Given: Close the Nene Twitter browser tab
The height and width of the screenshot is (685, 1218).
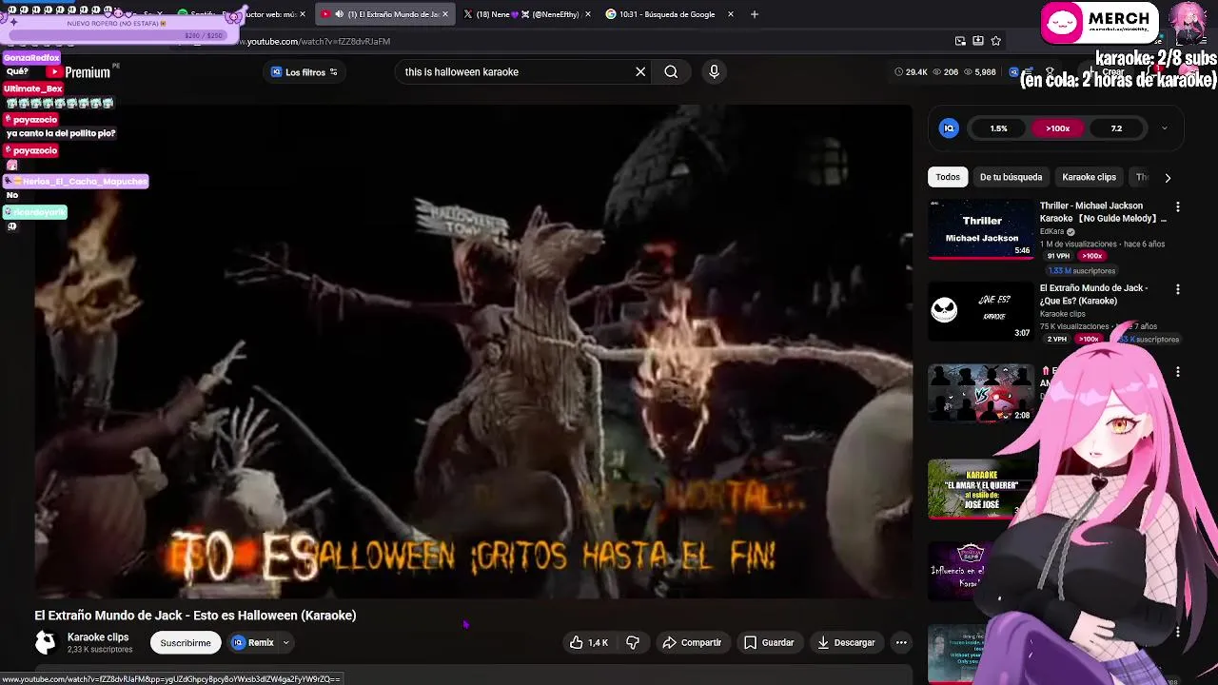Looking at the screenshot, I should 587,14.
